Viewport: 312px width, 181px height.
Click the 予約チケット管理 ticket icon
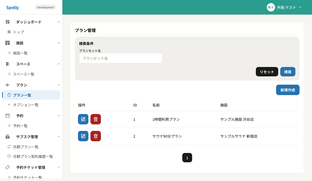coord(8,167)
